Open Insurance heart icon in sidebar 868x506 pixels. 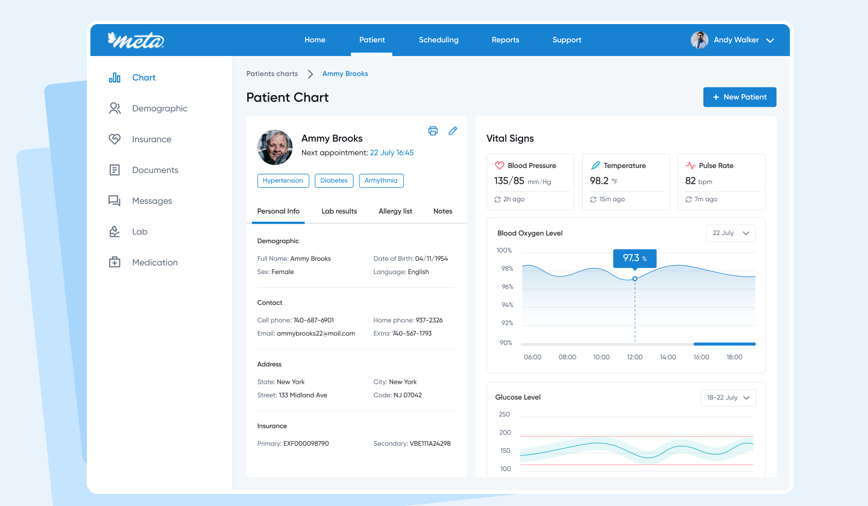pos(115,139)
